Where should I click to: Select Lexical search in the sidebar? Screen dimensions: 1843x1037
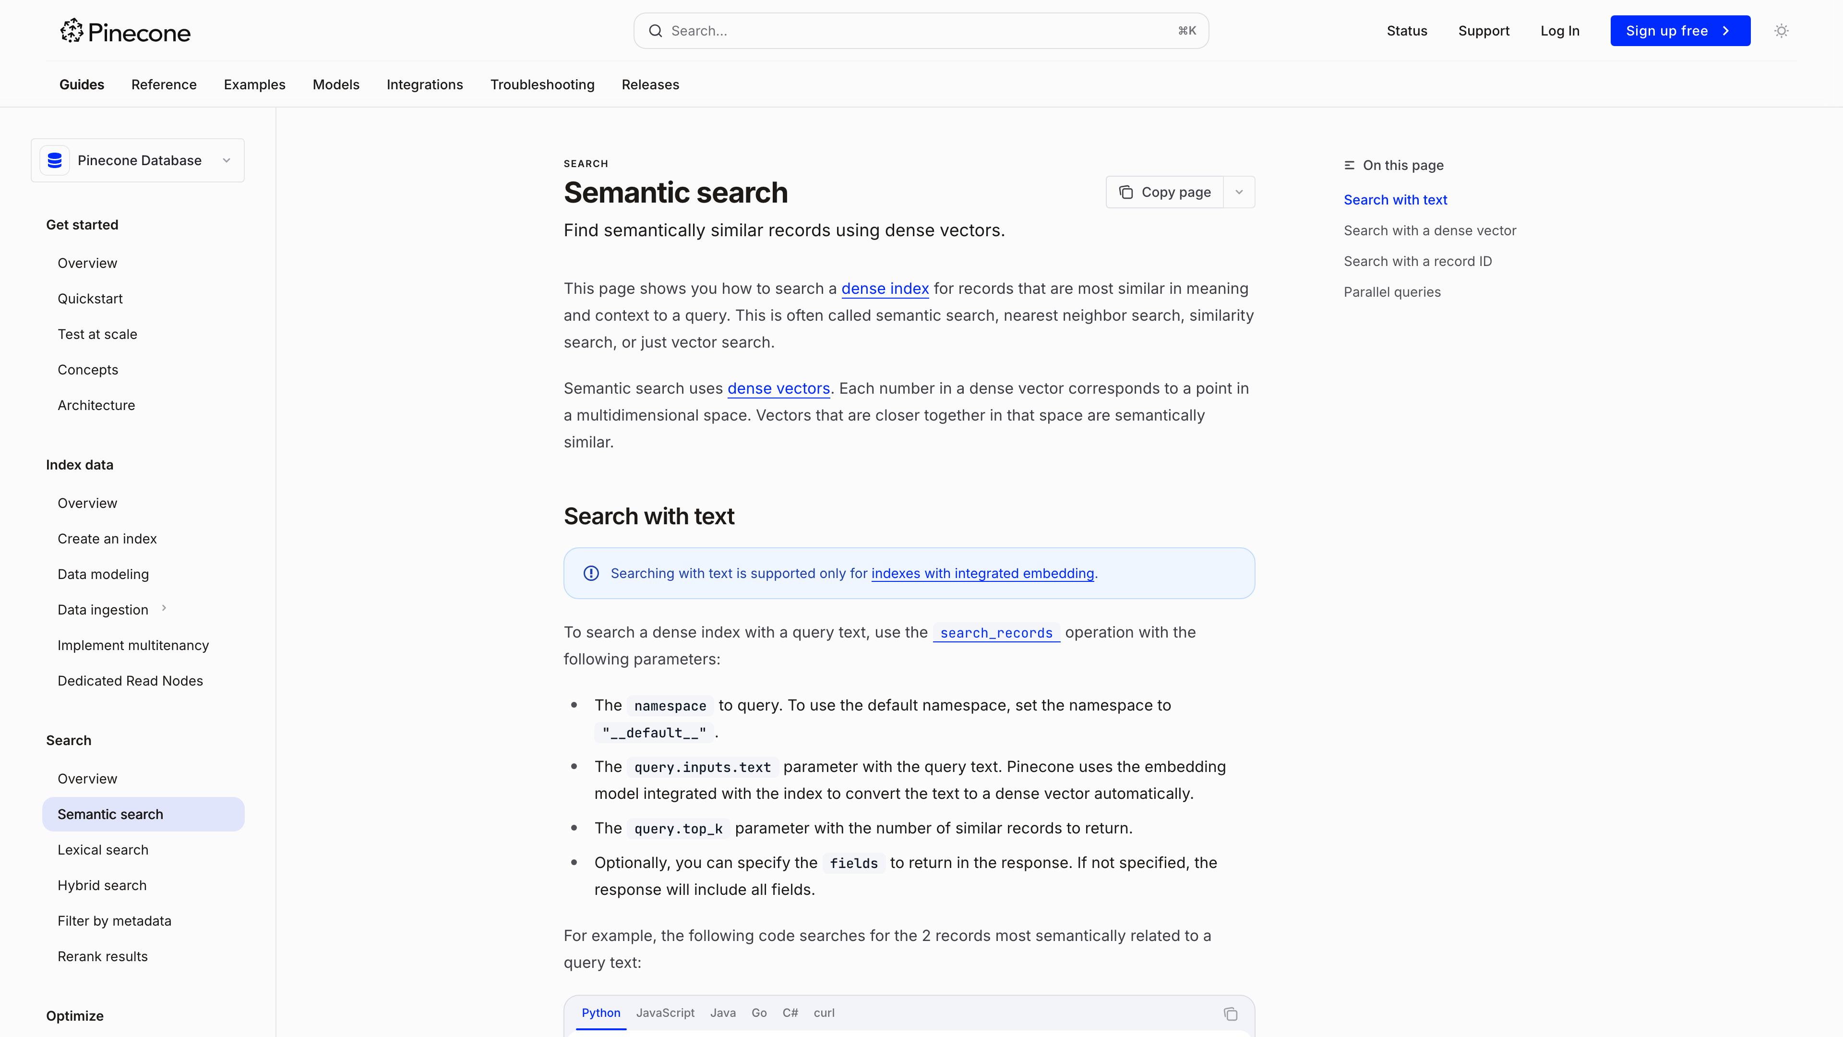click(x=103, y=849)
